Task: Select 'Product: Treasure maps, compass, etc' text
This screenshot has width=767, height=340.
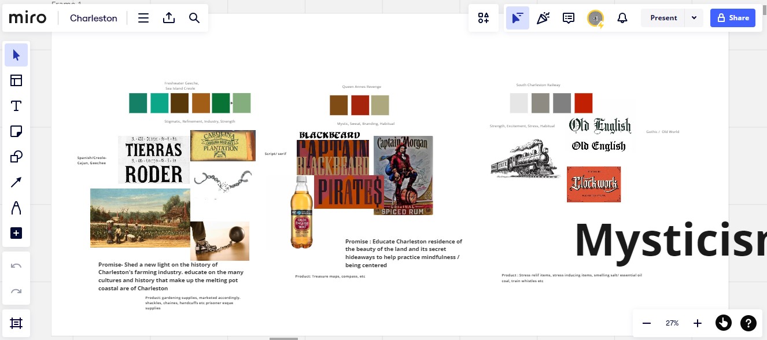Action: [x=330, y=276]
